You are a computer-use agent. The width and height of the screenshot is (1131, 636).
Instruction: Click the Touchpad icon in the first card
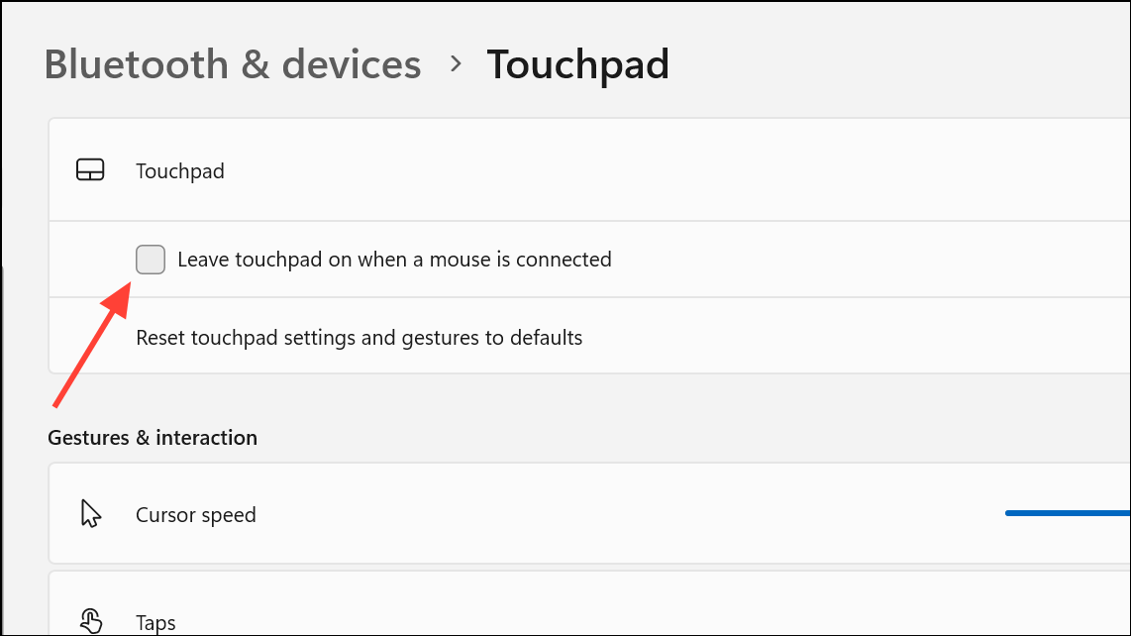pos(90,169)
